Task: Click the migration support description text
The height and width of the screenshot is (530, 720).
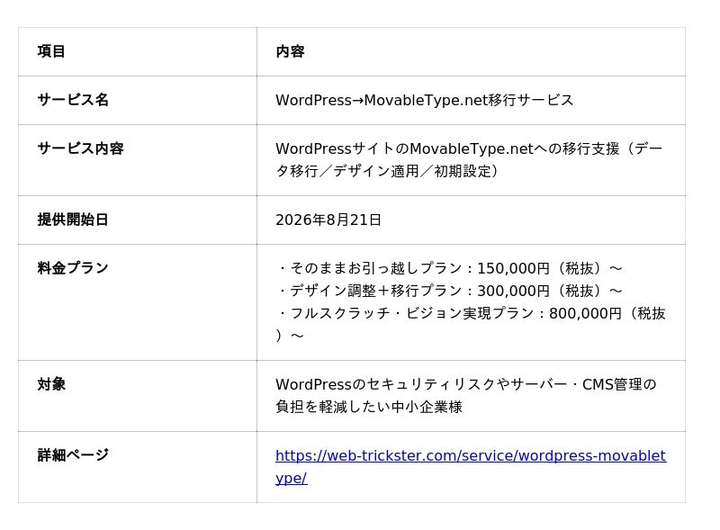Action: click(469, 160)
